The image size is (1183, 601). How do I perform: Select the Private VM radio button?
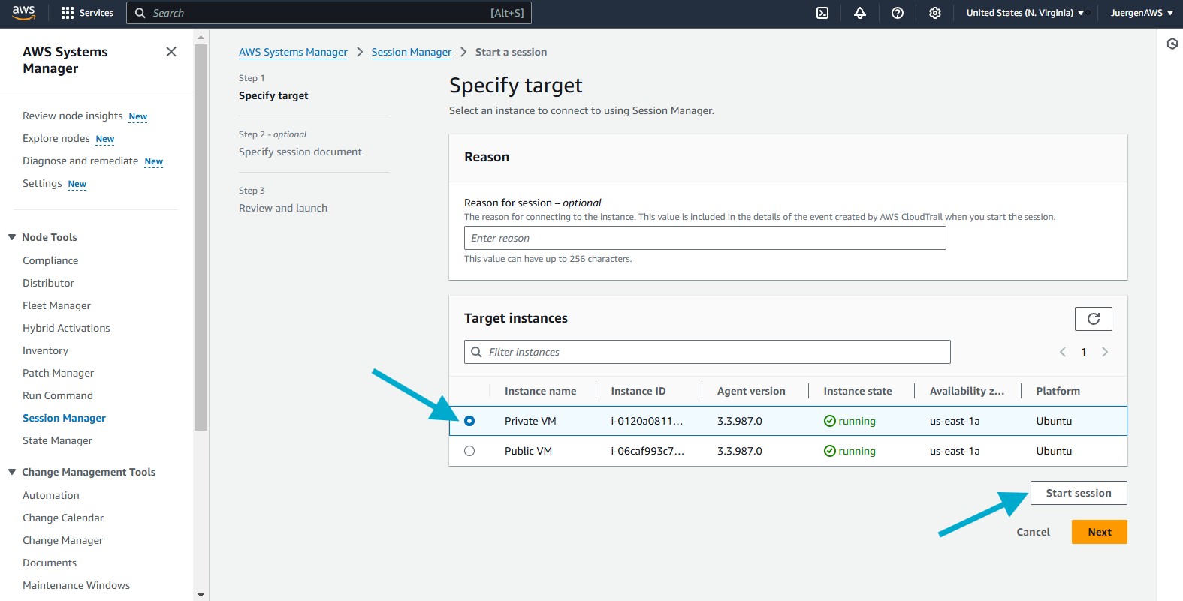point(469,421)
